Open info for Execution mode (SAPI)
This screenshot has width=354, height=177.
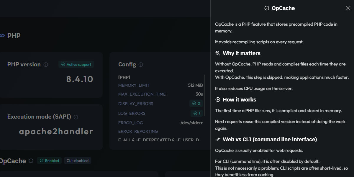tap(76, 117)
